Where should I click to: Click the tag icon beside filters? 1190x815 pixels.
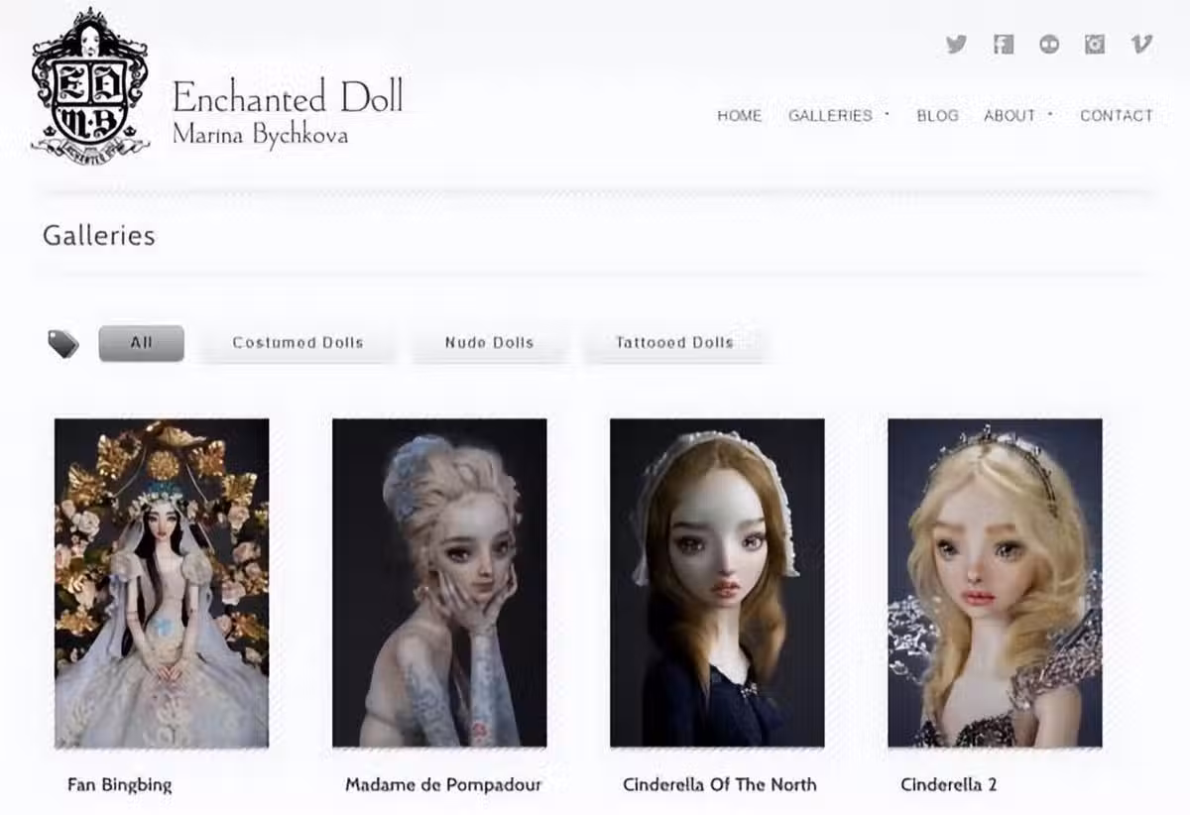[63, 343]
